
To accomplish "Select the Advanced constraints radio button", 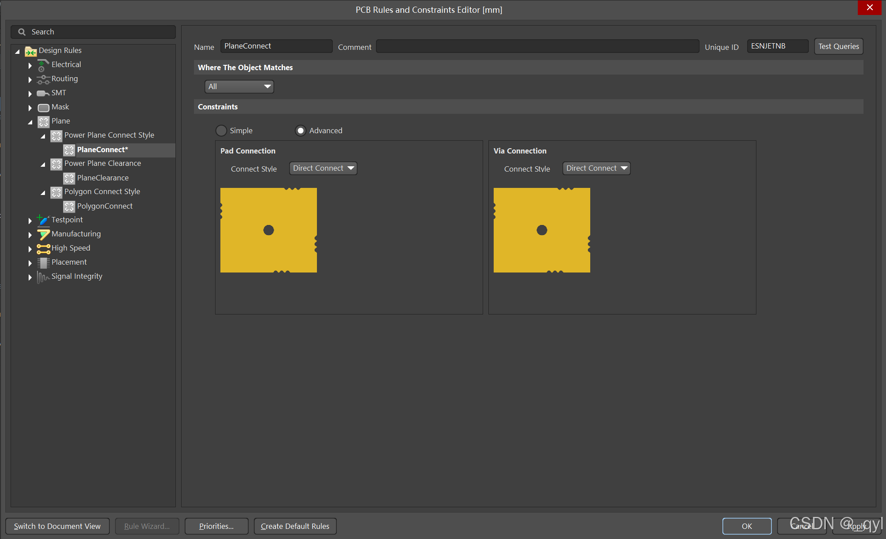I will (x=301, y=131).
